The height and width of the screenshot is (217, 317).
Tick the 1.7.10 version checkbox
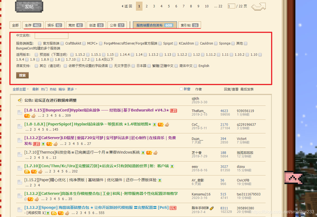[x=63, y=60]
